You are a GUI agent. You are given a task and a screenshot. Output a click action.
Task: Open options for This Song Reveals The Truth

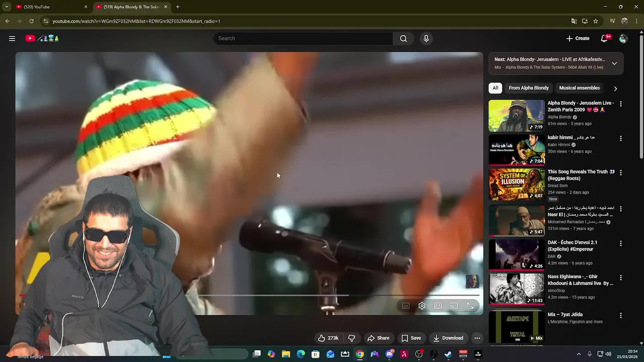point(620,172)
